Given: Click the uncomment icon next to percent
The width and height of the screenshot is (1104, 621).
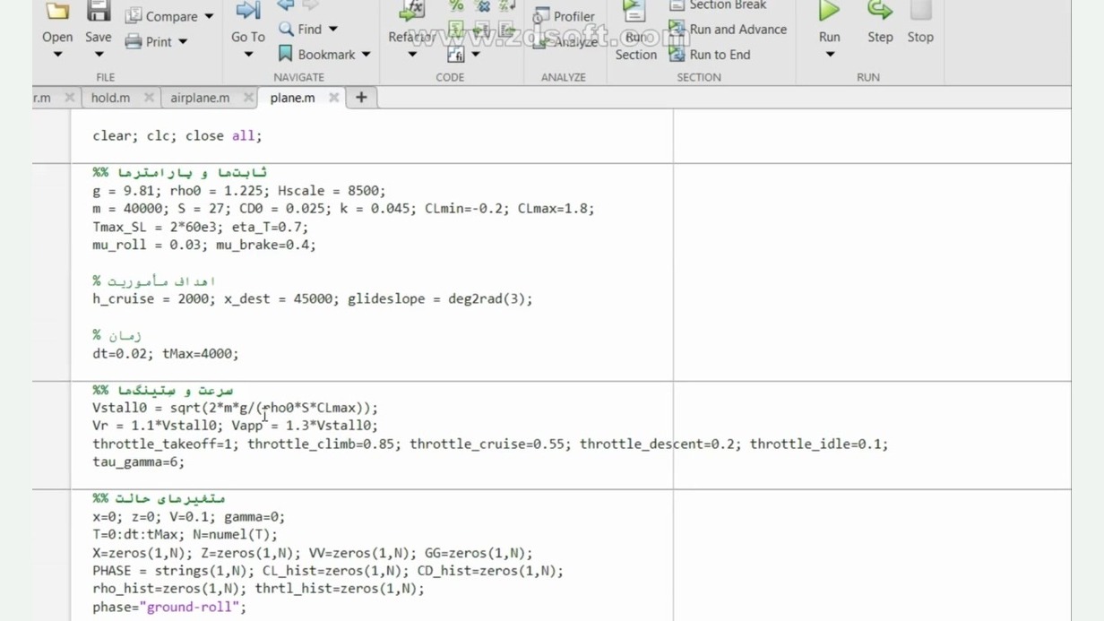Looking at the screenshot, I should [482, 6].
